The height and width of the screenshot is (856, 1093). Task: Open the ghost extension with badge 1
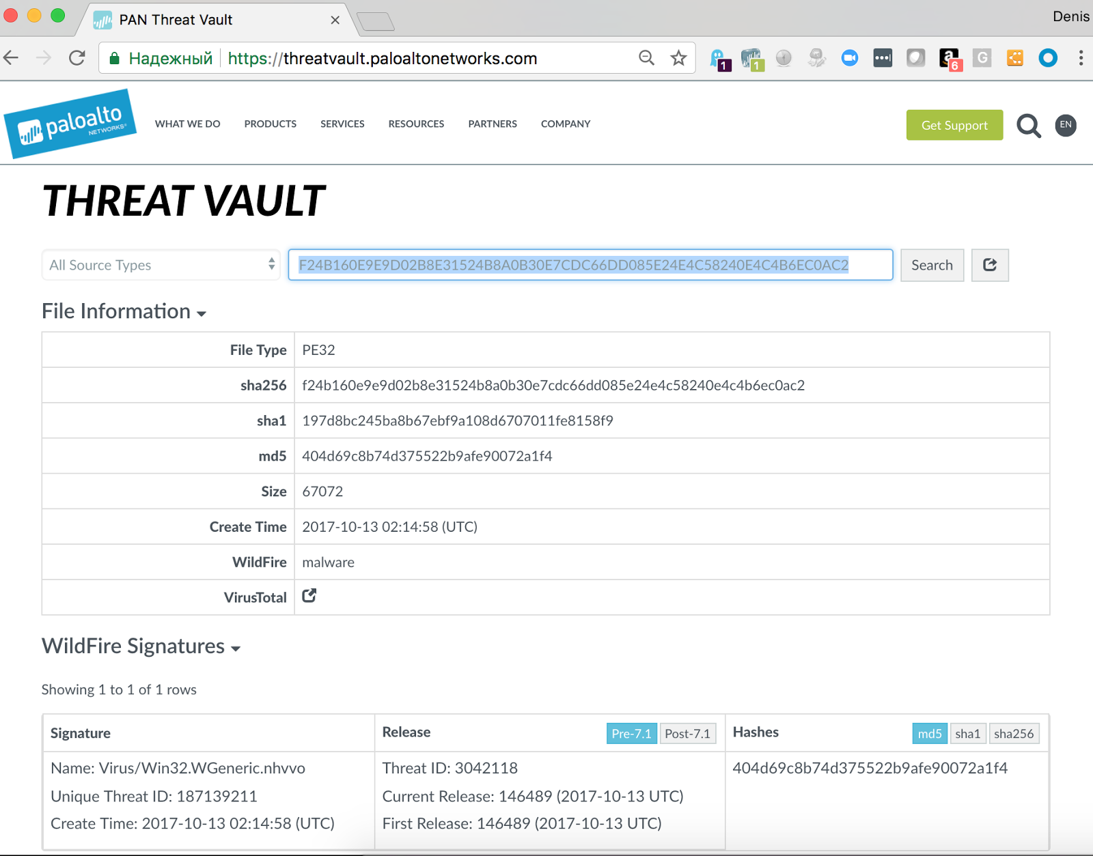click(719, 59)
